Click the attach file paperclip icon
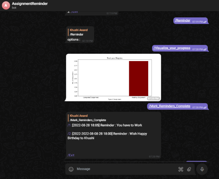Viewport: 219px width, 179px height. pyautogui.click(x=189, y=169)
